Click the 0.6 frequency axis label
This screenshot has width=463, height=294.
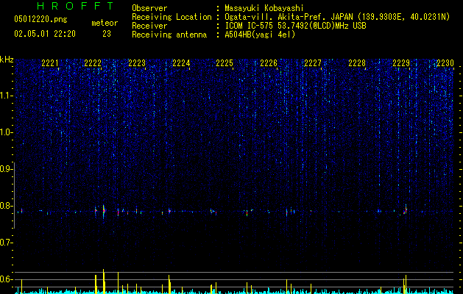click(6, 279)
